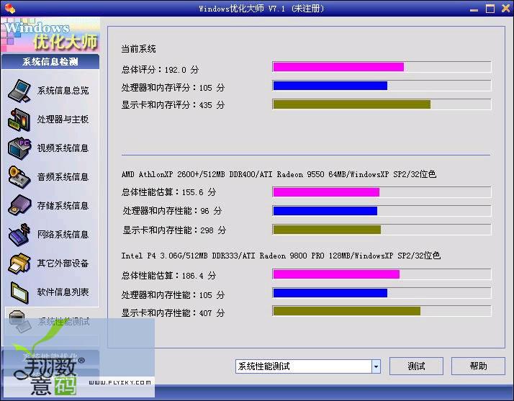
Task: Click the olive 显示卡和内存评分 435 bar
Action: (352, 104)
